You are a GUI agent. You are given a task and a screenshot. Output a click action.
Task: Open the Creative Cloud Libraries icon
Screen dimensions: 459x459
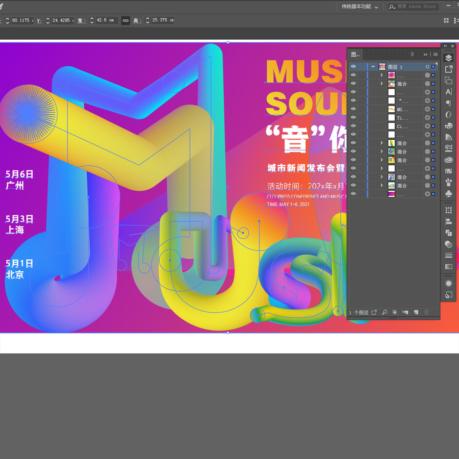pos(448,160)
